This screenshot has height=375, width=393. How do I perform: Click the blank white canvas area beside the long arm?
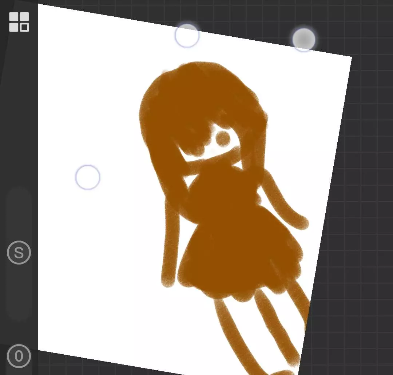pos(109,254)
